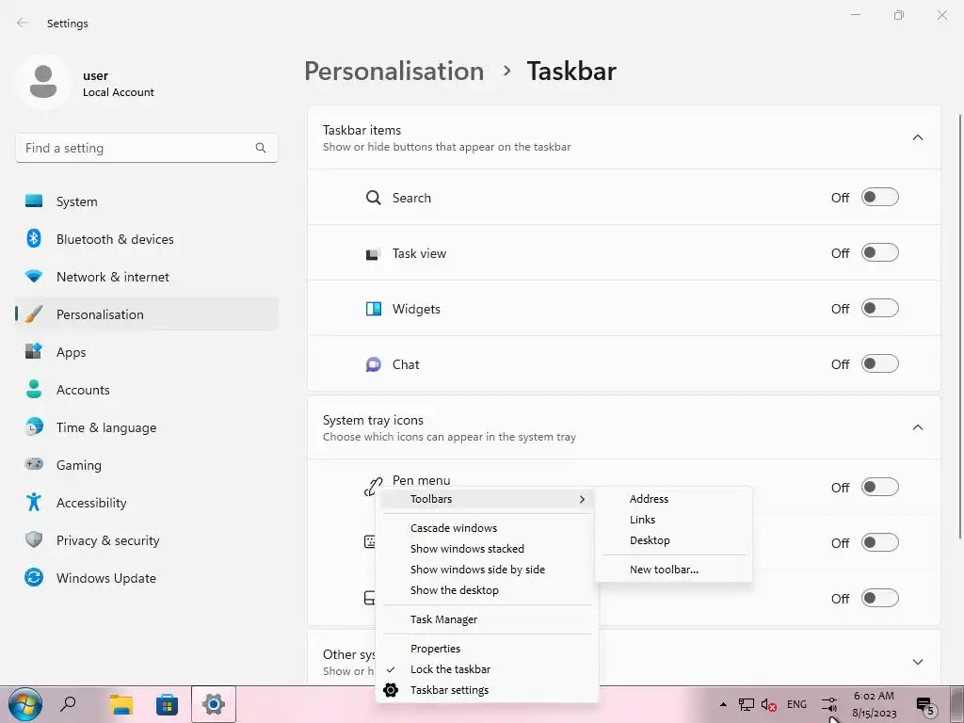Open Privacy & security settings

(146, 540)
